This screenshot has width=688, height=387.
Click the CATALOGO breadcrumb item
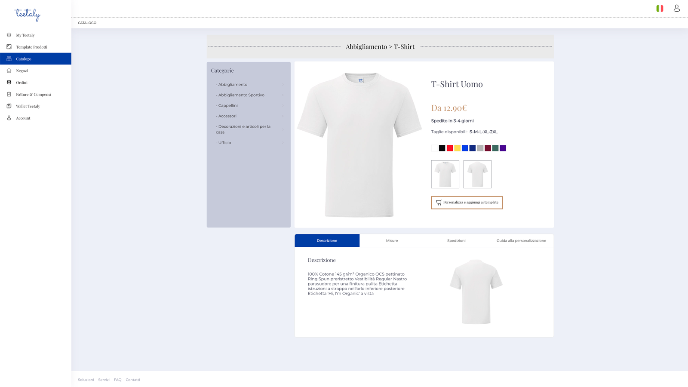point(87,23)
